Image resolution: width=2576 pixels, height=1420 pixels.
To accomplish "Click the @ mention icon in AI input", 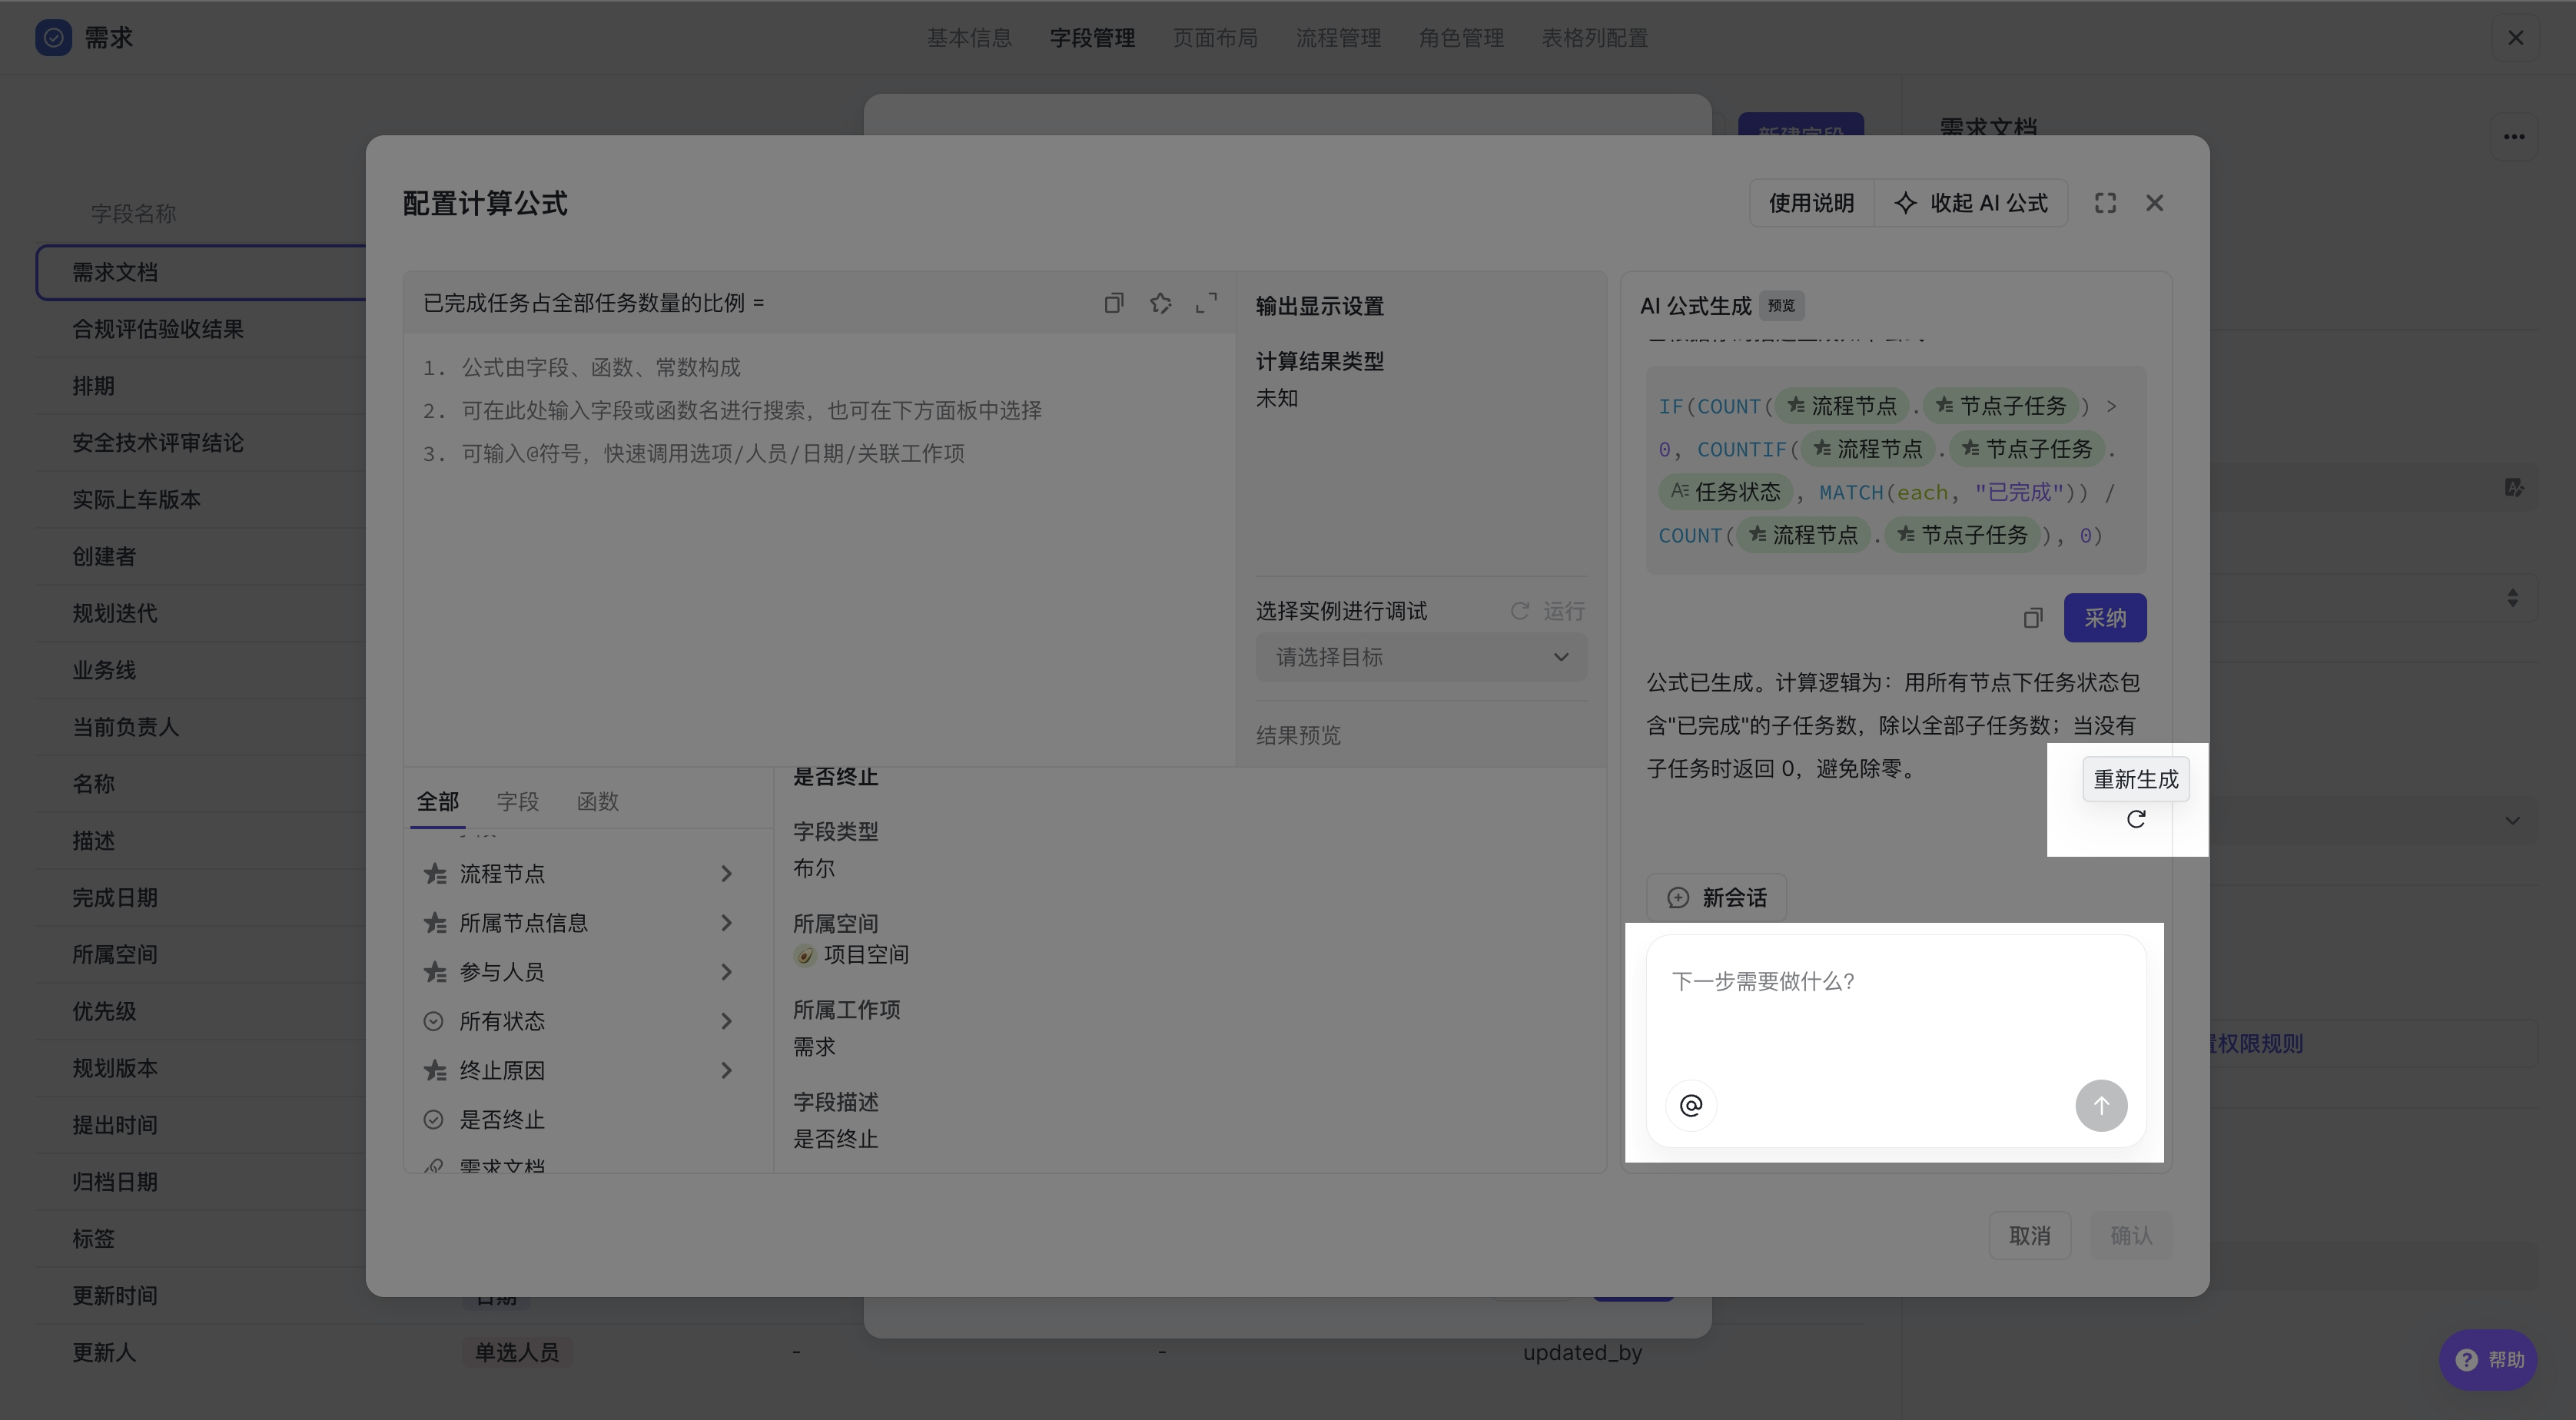I will tap(1691, 1105).
